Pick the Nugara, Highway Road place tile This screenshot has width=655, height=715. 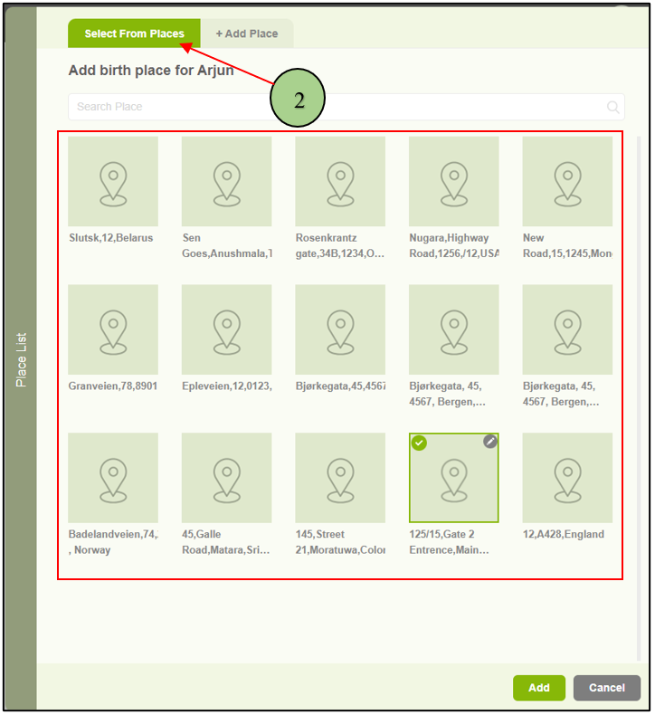tap(454, 182)
